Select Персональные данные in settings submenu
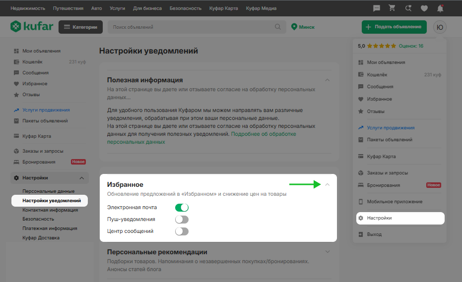Viewport: 462px width, 282px height. tap(48, 191)
